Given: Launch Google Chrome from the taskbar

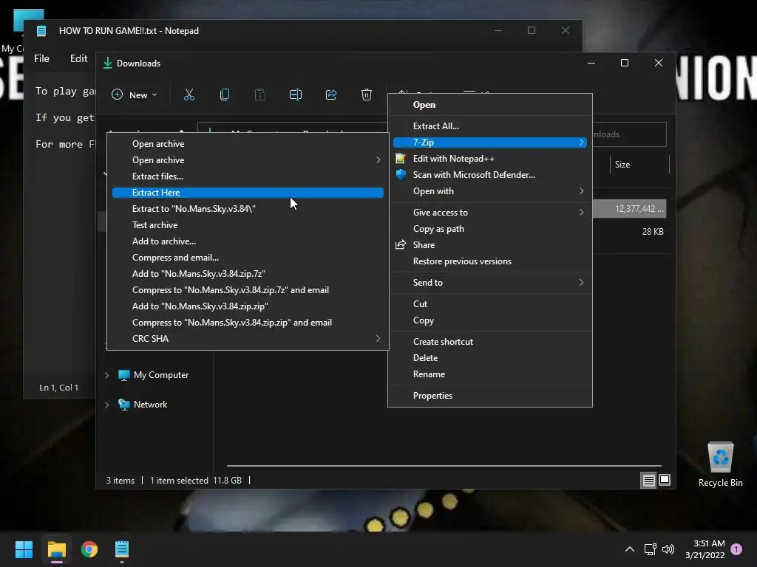Looking at the screenshot, I should [89, 549].
